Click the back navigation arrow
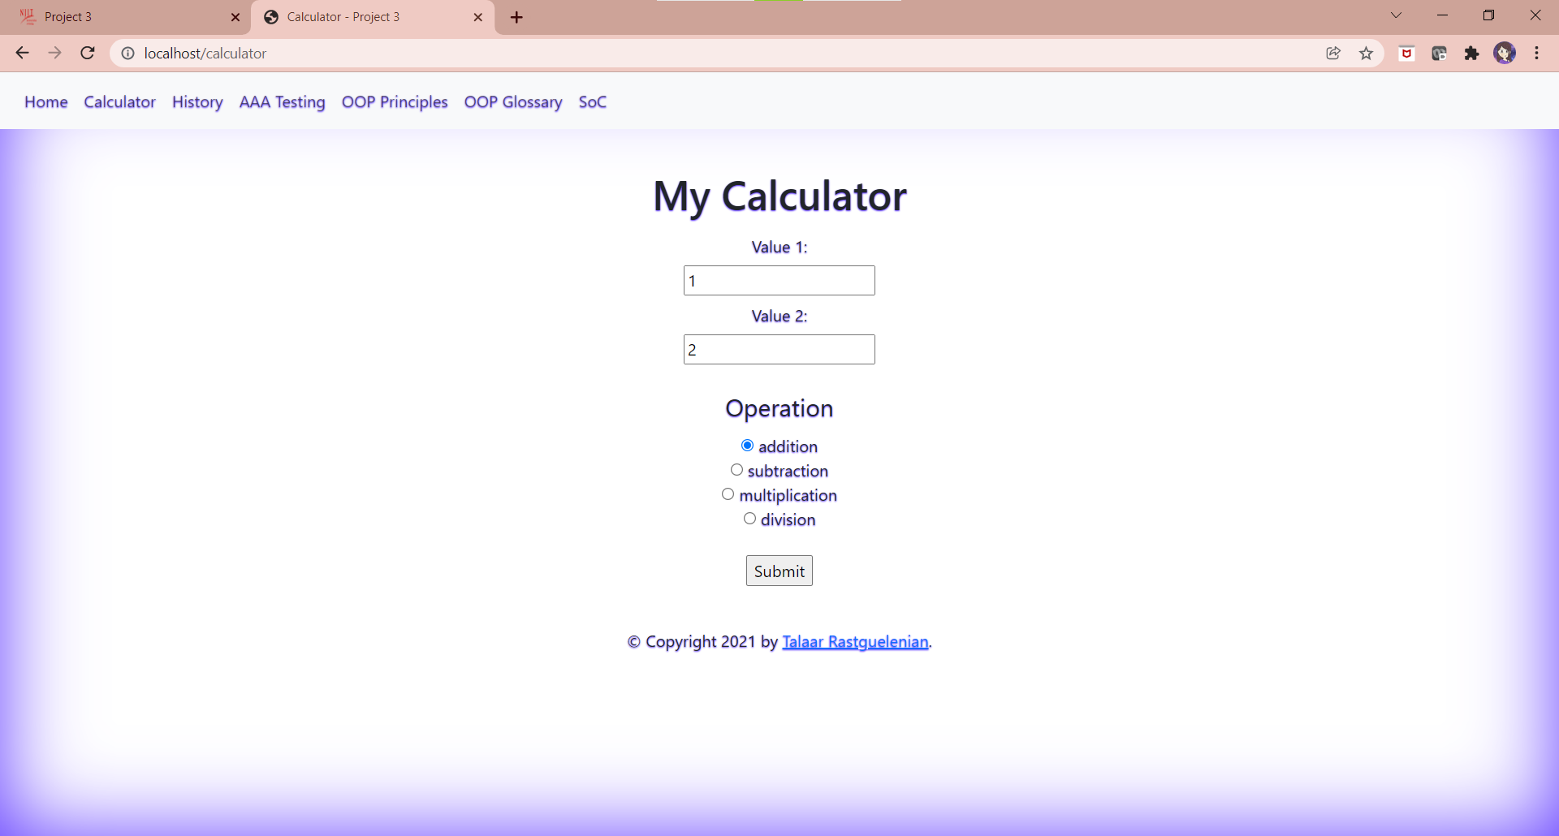The image size is (1559, 836). point(22,53)
